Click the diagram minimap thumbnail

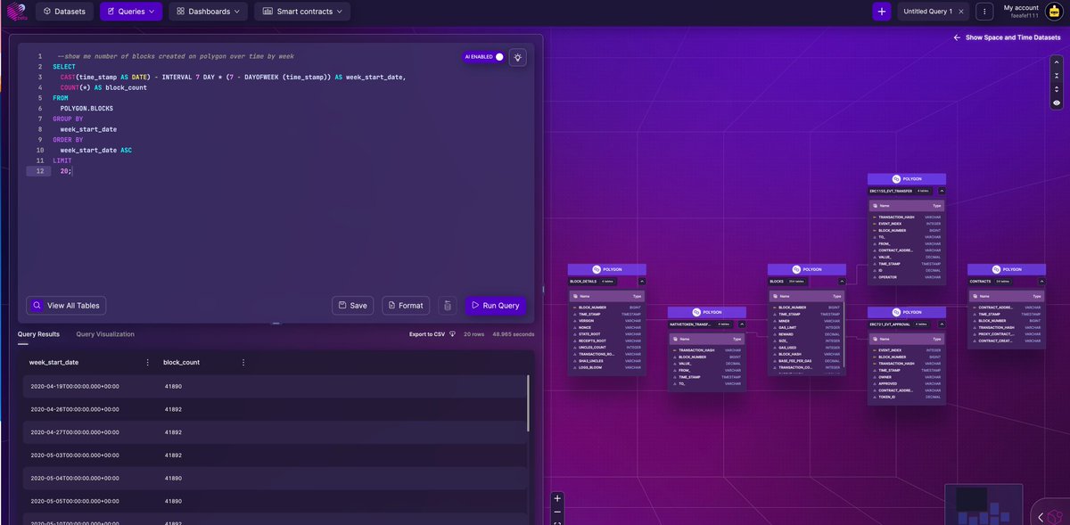coord(984,504)
